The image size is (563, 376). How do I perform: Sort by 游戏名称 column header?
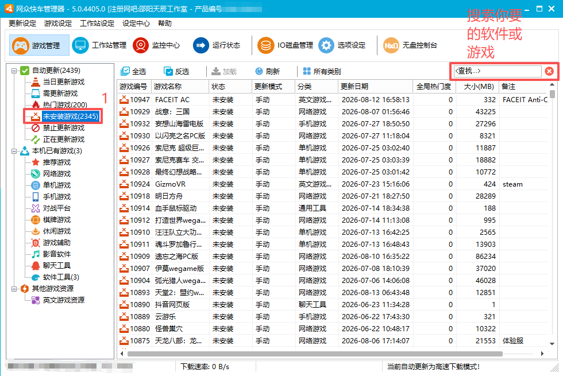[180, 87]
